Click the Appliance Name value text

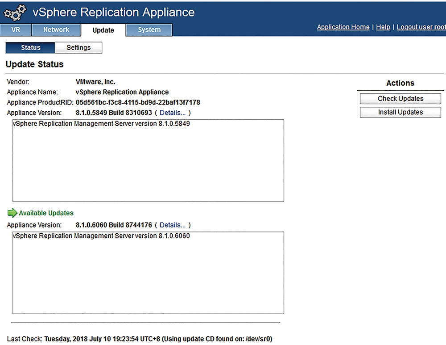(122, 92)
